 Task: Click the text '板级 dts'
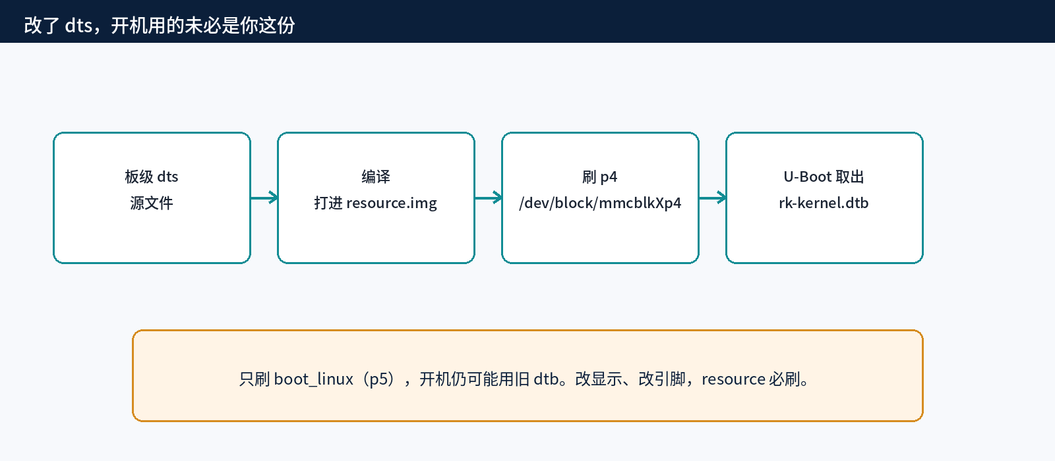[152, 176]
